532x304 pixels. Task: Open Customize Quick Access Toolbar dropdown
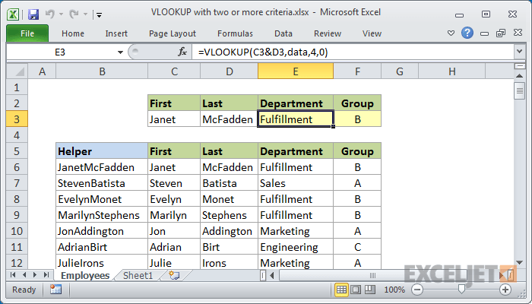coord(100,14)
